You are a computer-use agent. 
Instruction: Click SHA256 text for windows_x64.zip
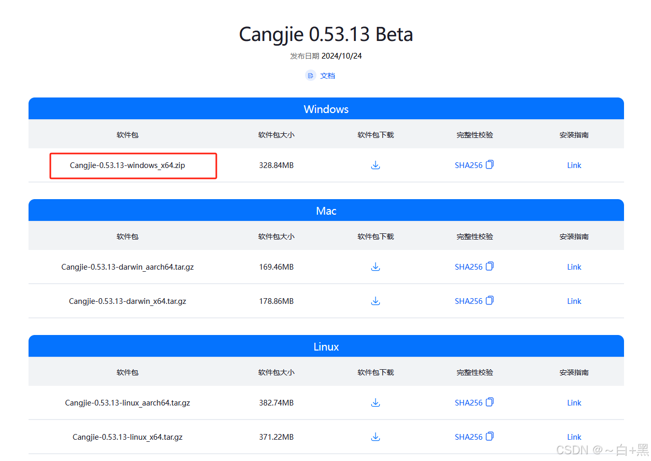468,165
